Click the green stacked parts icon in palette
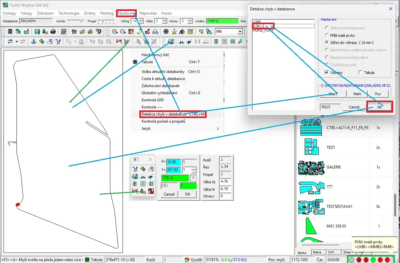The width and height of the screenshot is (400, 263). tap(143, 169)
